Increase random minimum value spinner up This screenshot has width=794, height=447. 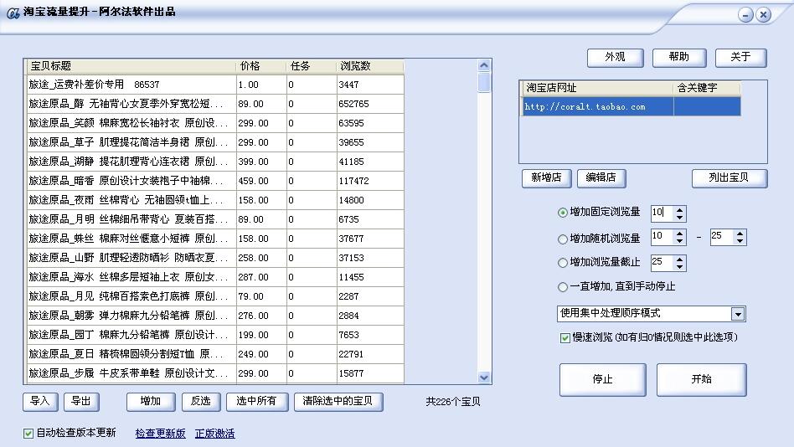coord(679,234)
